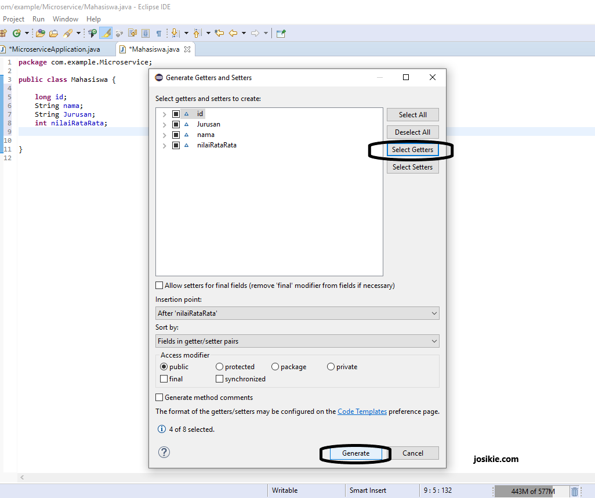The height and width of the screenshot is (498, 595).
Task: Click the Next Annotation toolbar icon
Action: (x=174, y=33)
